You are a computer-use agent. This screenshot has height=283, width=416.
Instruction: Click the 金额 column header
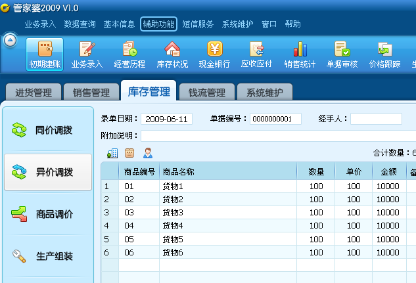[x=389, y=172]
